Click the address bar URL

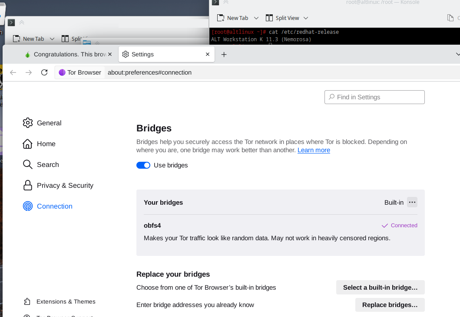[149, 73]
